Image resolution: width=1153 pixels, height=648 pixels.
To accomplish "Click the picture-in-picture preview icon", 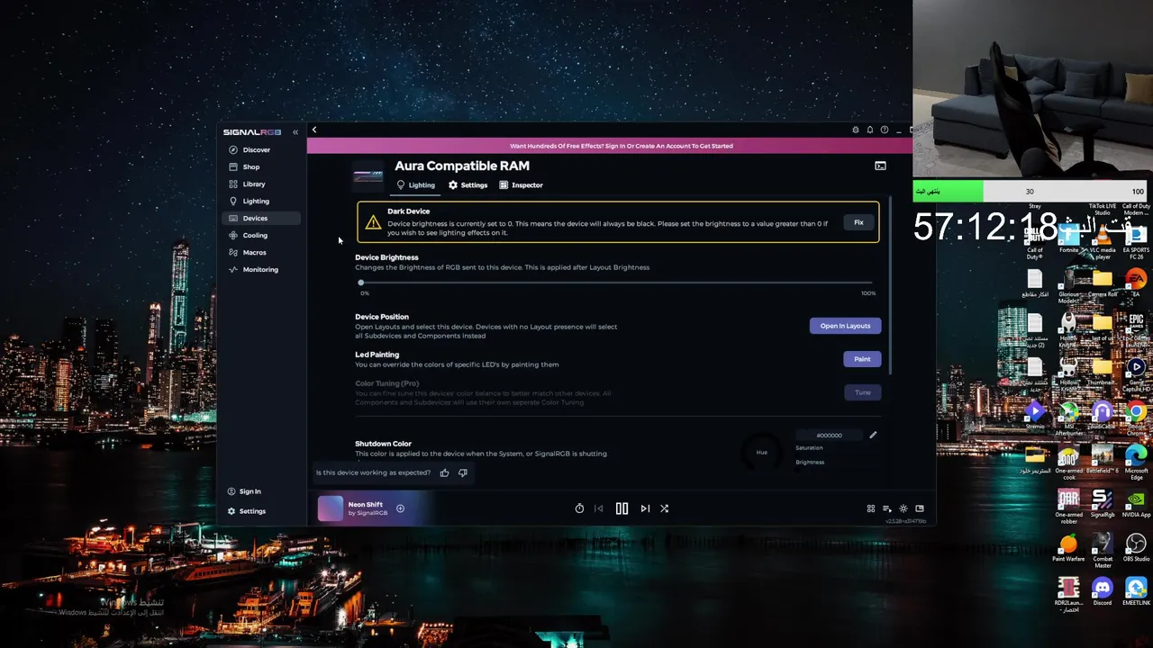I will [919, 508].
